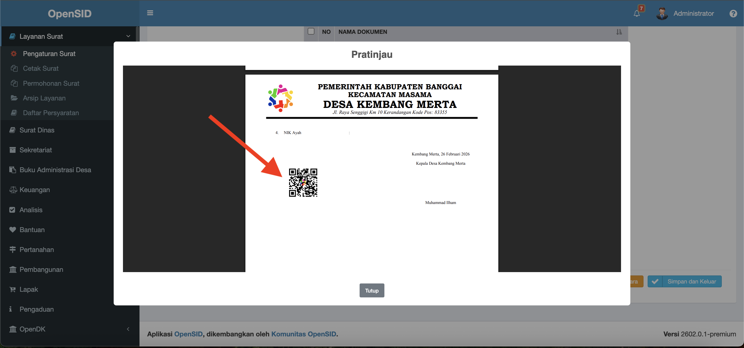The height and width of the screenshot is (348, 744).
Task: Toggle the sidebar hamburger icon
Action: (150, 13)
